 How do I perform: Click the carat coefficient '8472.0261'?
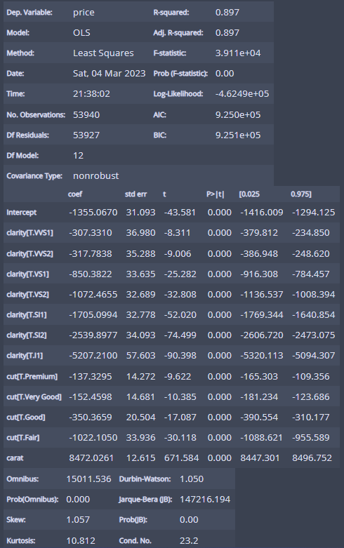coord(91,457)
